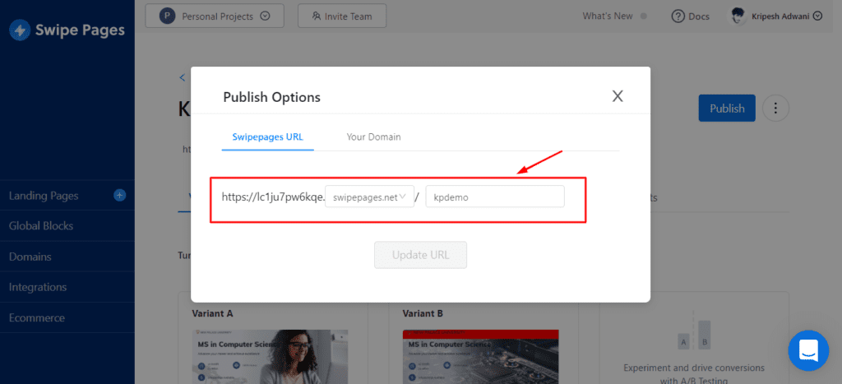Click the back chevron arrow

pos(182,77)
